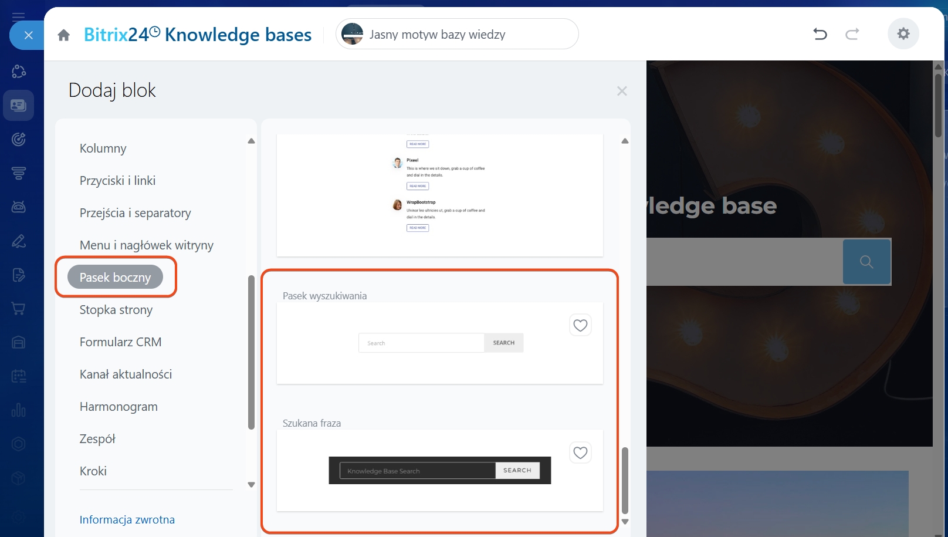Open the document edit icon in left sidebar

[x=19, y=275]
